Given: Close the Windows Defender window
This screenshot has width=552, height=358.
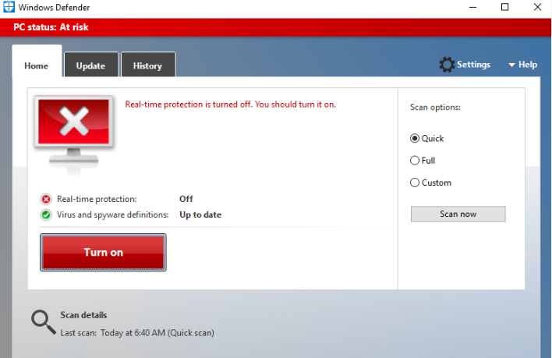Looking at the screenshot, I should point(537,7).
